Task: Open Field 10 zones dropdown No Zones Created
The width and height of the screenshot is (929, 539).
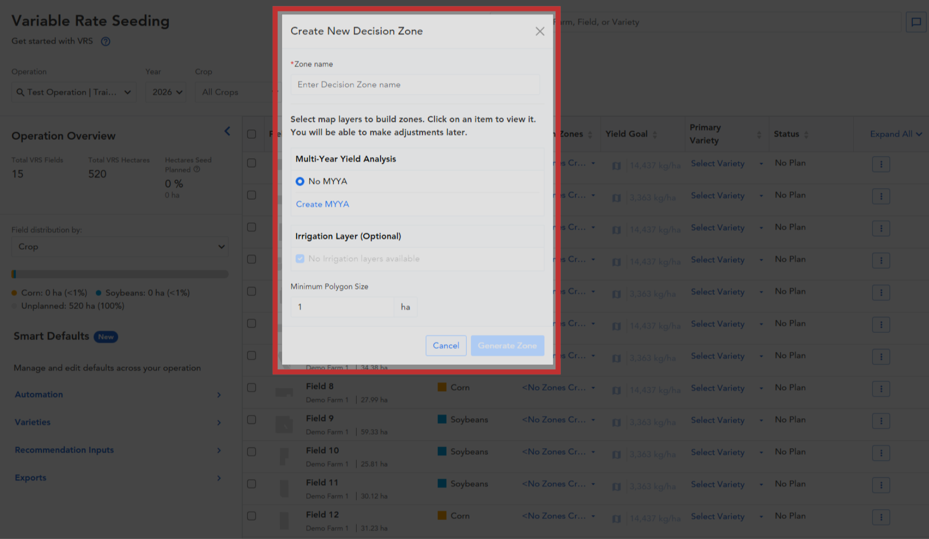Action: tap(559, 452)
